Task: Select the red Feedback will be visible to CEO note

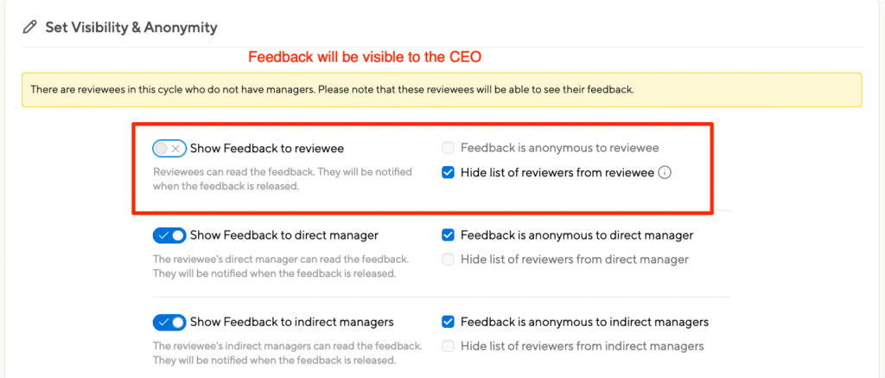Action: (x=366, y=57)
